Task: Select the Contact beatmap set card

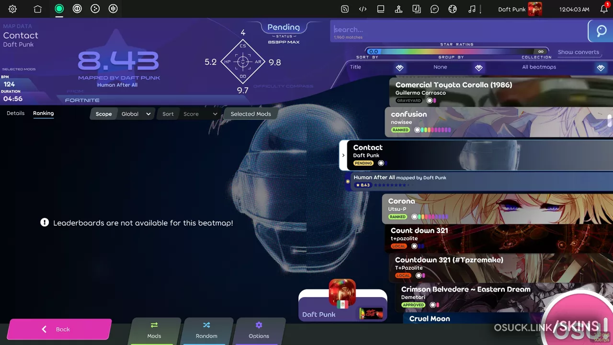Action: coord(476,155)
